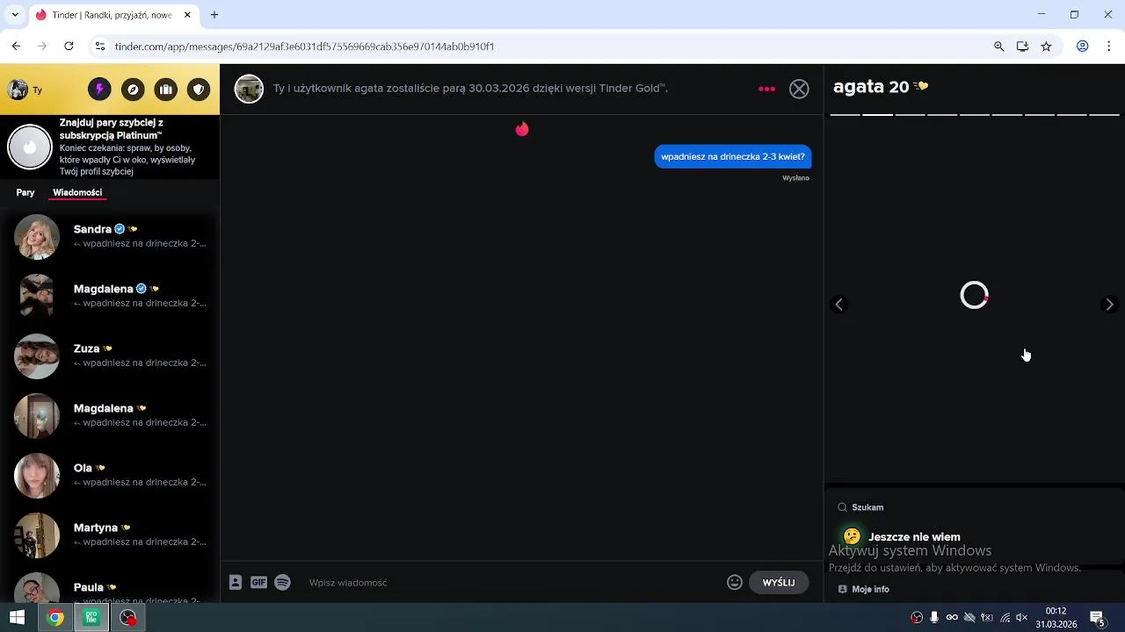Open conversation with verified Magdalena
Screen dimensions: 1125x632
click(110, 297)
